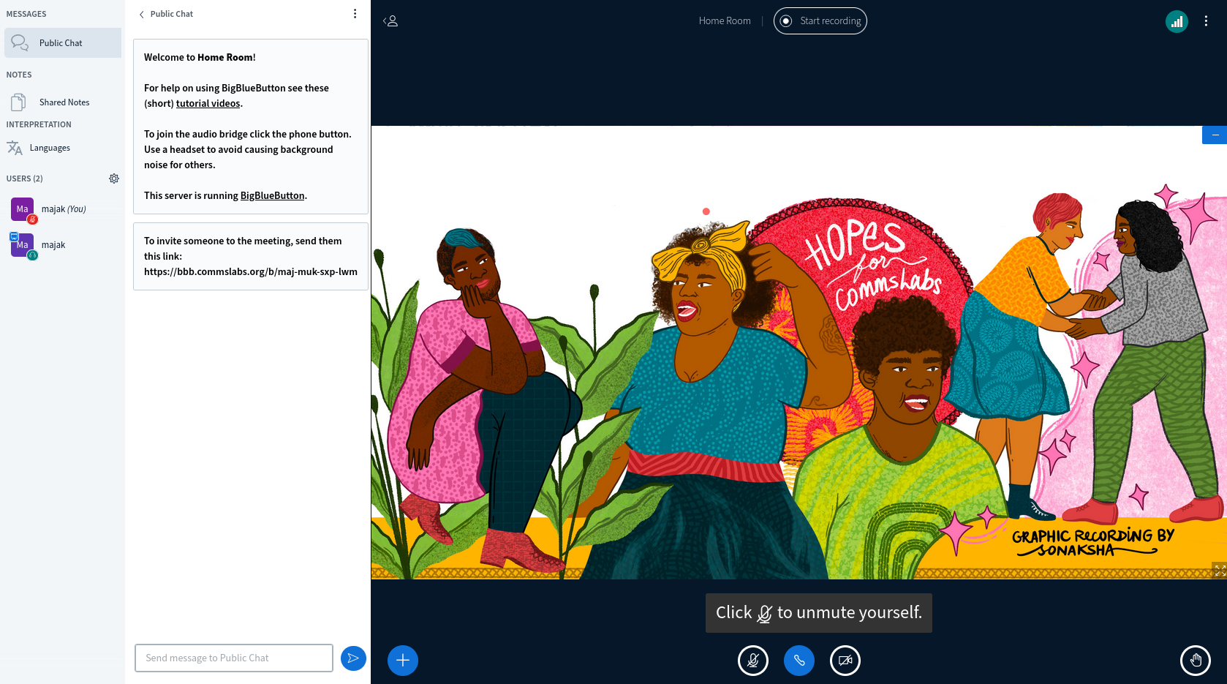Open the Public Chat options menu

click(355, 14)
